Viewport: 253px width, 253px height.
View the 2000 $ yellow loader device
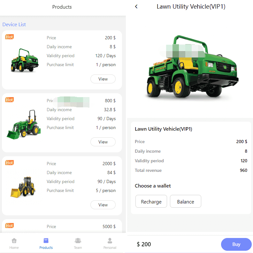pos(103,205)
